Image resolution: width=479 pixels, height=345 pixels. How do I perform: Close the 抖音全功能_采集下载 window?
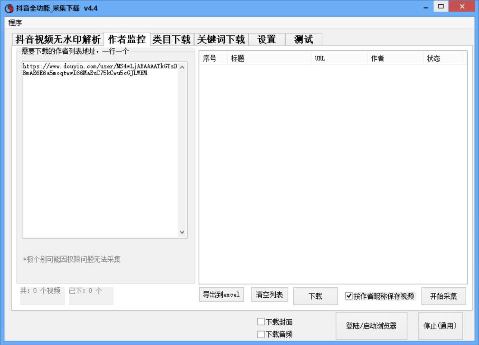click(x=462, y=6)
